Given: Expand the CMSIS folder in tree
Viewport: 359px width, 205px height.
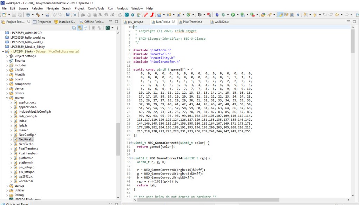Looking at the screenshot, I should click(x=7, y=70).
